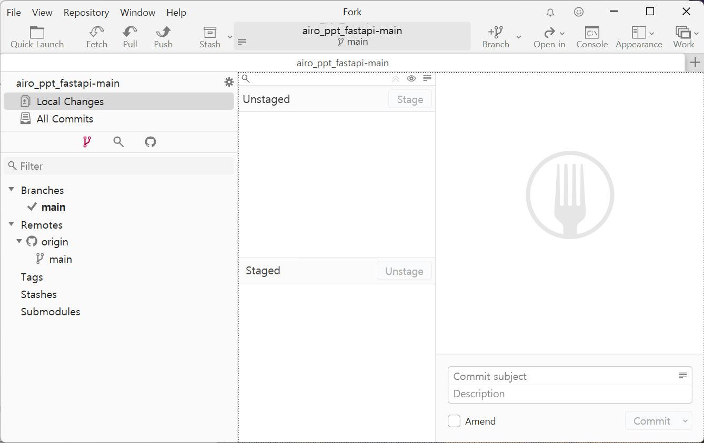Screen dimensions: 704x443
Task: Add a new repository tab
Action: point(695,63)
